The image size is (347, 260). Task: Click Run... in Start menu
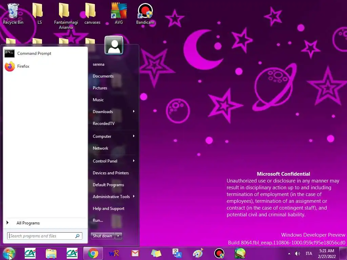click(98, 220)
